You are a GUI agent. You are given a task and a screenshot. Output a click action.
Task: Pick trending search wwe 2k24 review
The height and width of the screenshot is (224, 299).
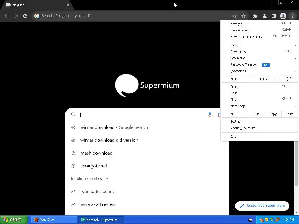point(147,204)
